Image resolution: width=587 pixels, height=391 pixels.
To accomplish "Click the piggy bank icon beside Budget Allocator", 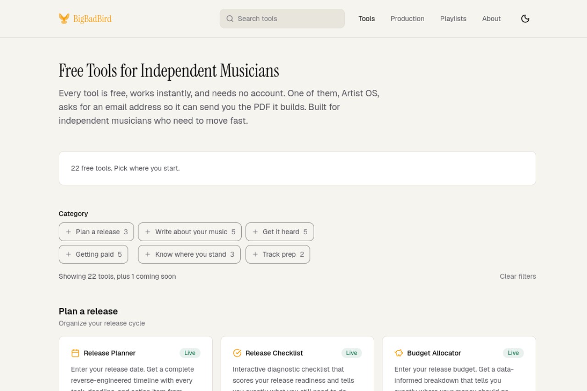I will 399,353.
